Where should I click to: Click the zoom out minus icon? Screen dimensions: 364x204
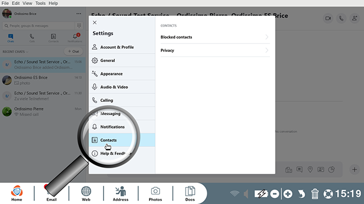pos(274,194)
